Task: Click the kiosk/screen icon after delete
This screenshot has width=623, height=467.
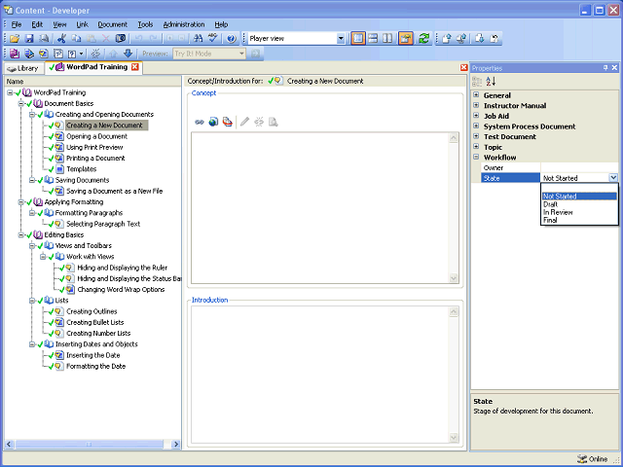Action: point(121,39)
